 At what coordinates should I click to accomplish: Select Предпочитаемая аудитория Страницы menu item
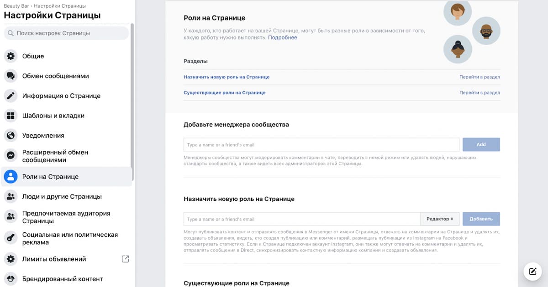(x=66, y=217)
